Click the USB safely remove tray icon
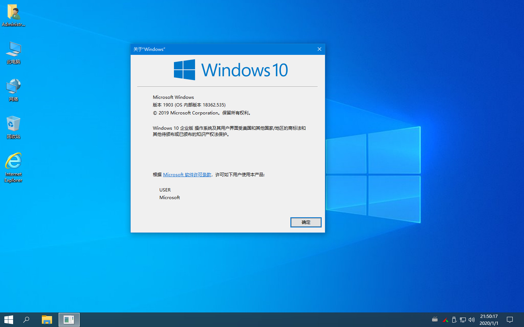The image size is (524, 327). 454,320
